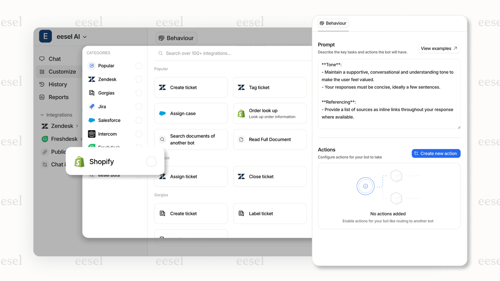Open View examples for the prompt
500x281 pixels.
439,48
